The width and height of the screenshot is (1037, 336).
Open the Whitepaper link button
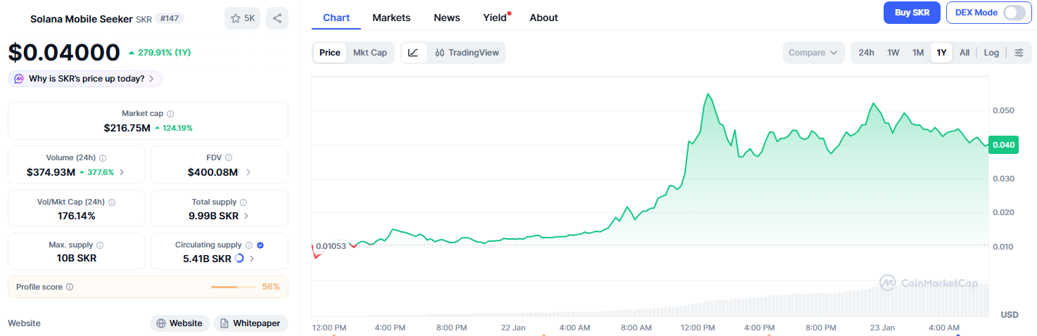coord(250,323)
